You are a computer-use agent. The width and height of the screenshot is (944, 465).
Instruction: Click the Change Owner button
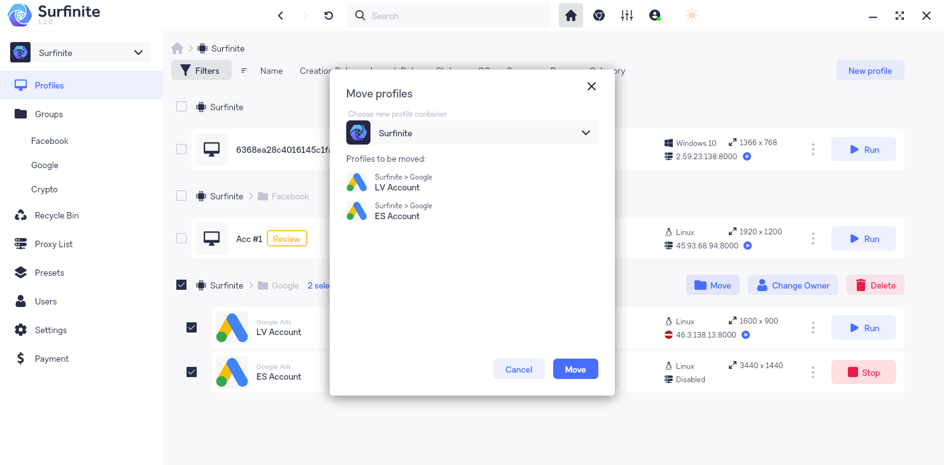coord(793,285)
